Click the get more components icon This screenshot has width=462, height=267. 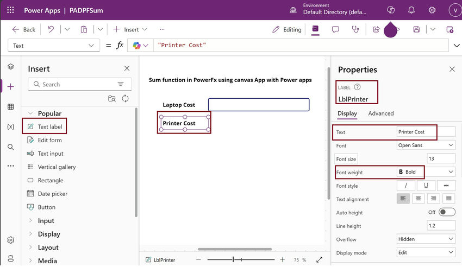click(x=111, y=99)
